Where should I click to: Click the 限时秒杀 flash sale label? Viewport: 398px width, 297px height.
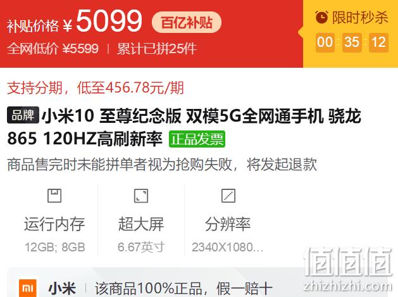pyautogui.click(x=360, y=18)
